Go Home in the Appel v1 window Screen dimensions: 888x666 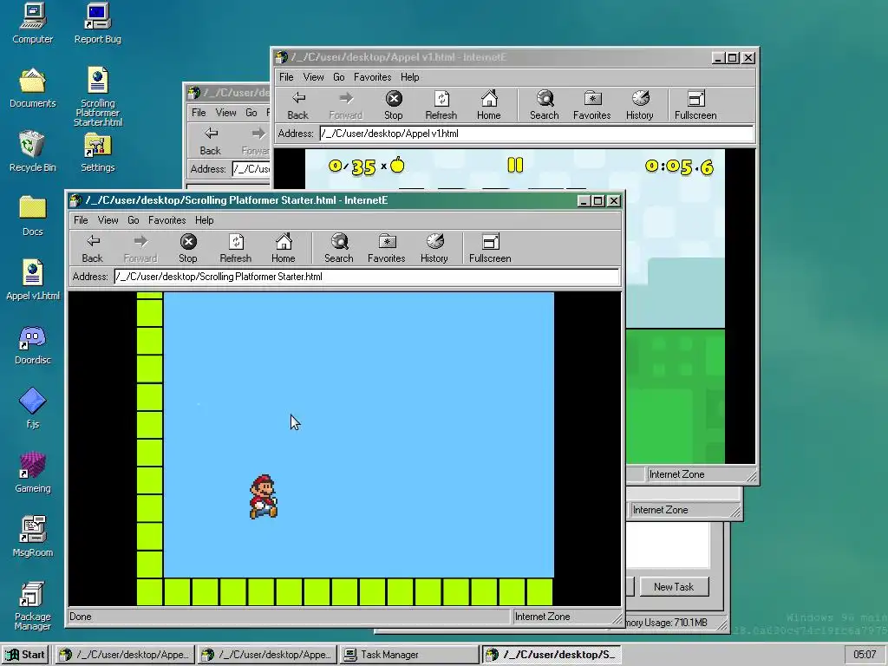489,105
